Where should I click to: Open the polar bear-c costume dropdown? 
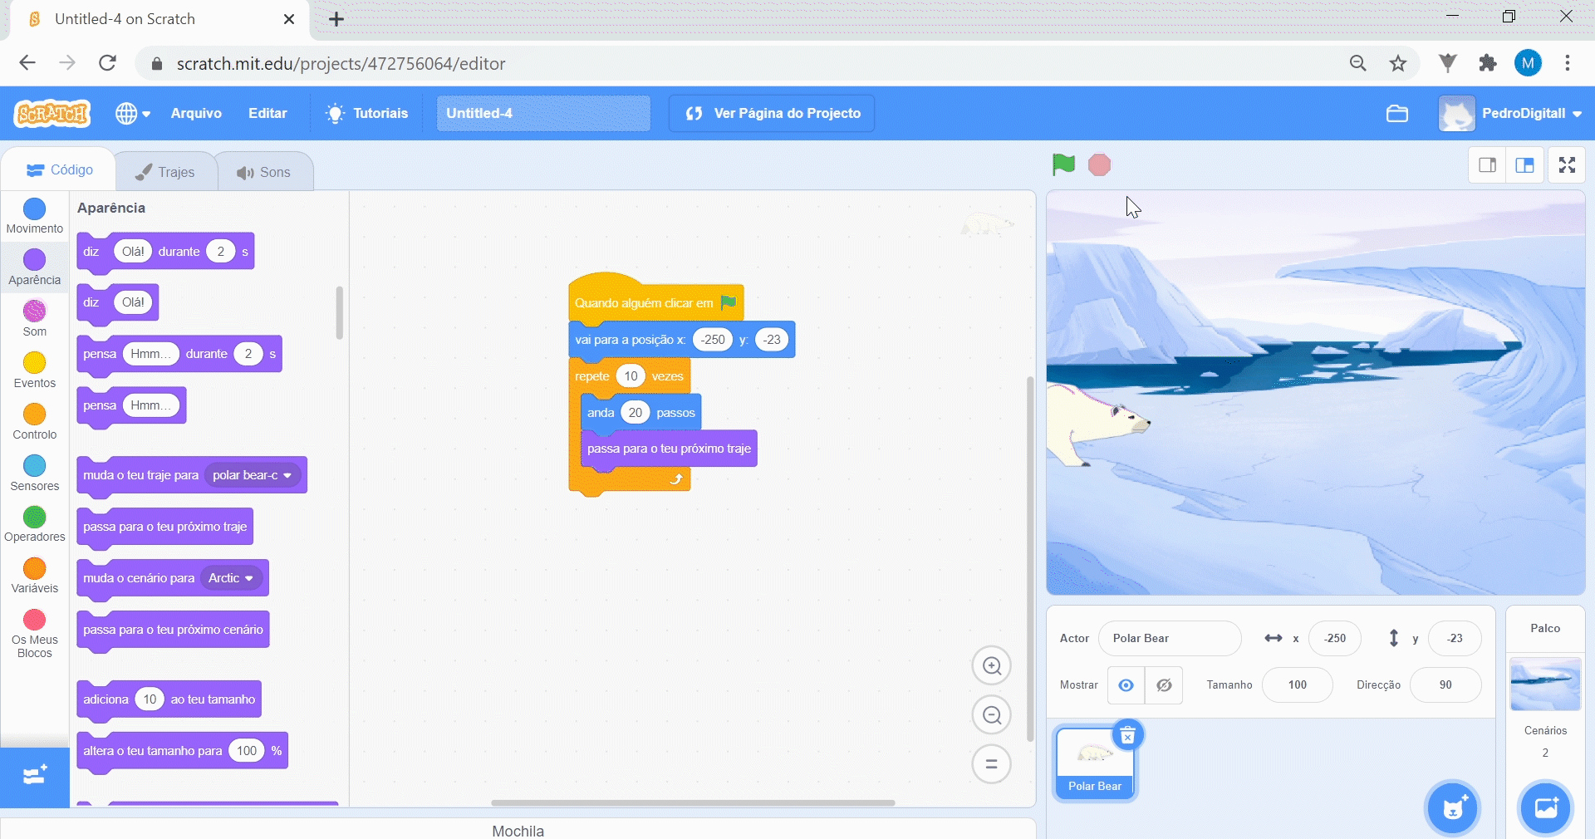click(x=253, y=475)
